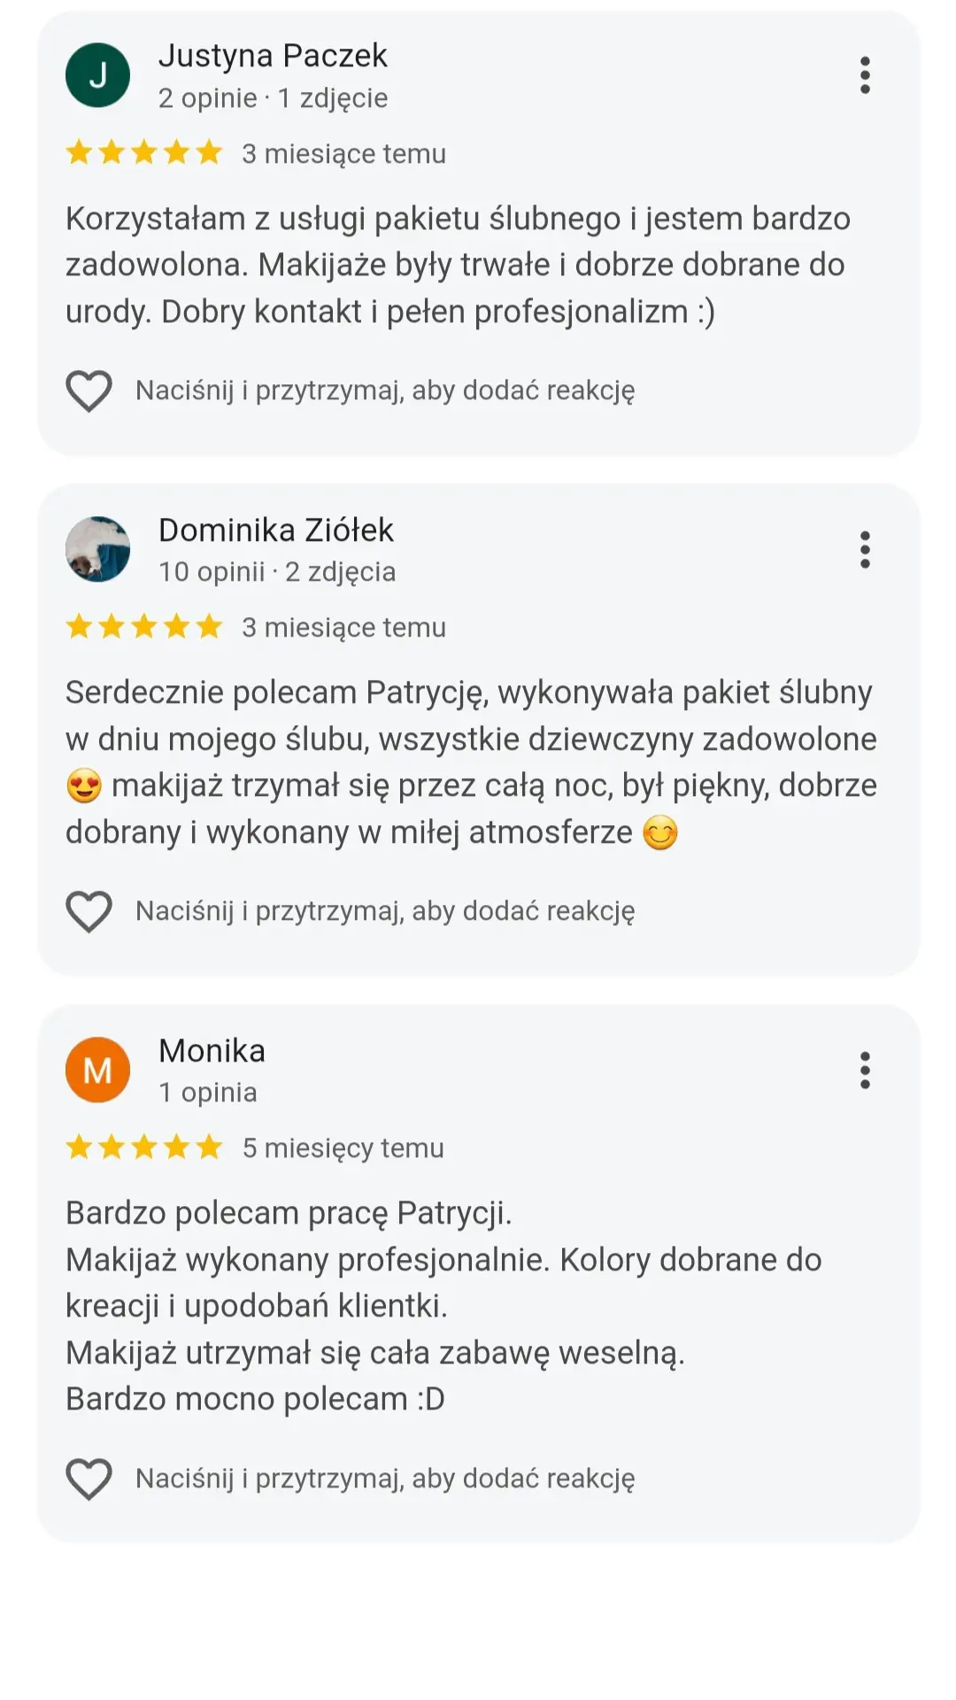Viewport: 956px width, 1700px height.
Task: Click Monika's orange M avatar
Action: tap(98, 1070)
